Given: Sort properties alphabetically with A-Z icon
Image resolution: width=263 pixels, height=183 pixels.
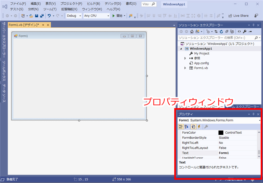Looking at the screenshot, I should (187, 126).
